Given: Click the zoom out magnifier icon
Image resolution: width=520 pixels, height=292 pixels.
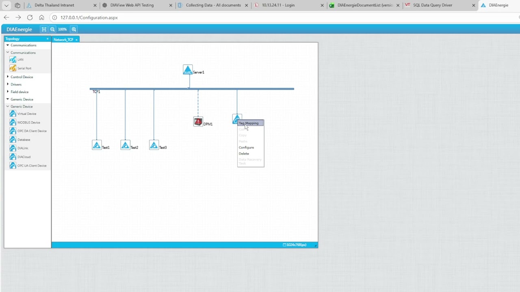Looking at the screenshot, I should pyautogui.click(x=52, y=29).
